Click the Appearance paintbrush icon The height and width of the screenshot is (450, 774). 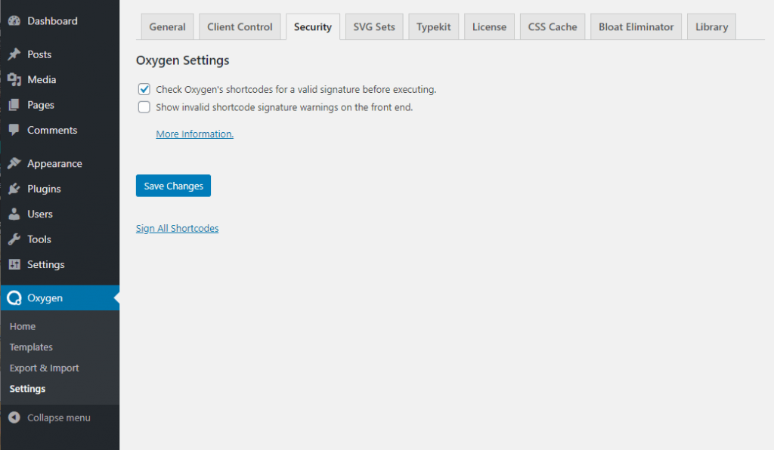(x=14, y=163)
